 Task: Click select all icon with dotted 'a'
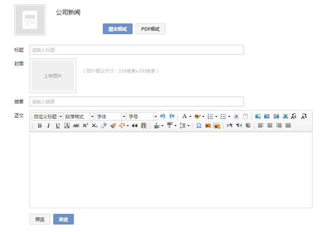tap(236, 117)
